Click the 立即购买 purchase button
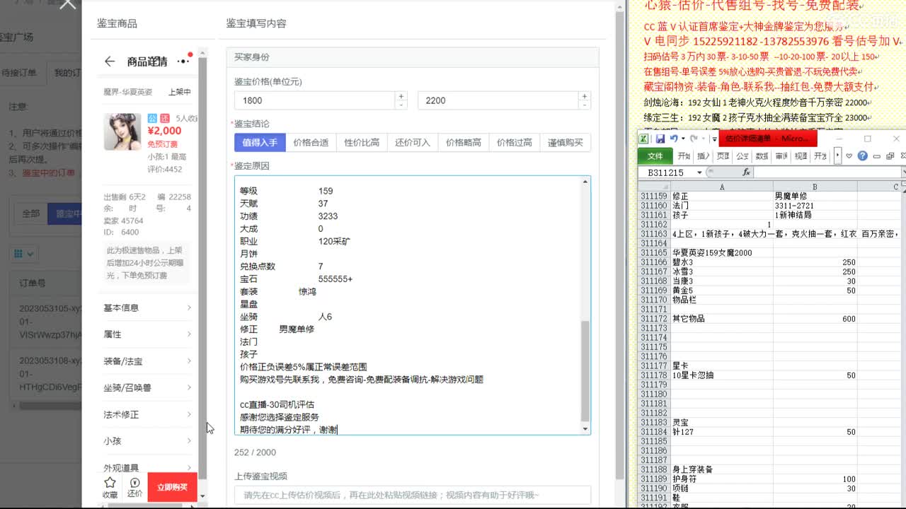 point(172,487)
